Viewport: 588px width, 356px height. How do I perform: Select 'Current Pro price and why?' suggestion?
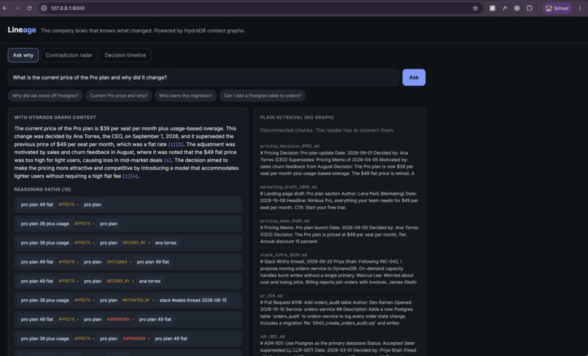tap(118, 96)
